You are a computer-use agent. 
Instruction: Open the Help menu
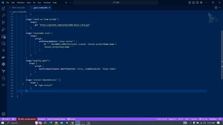coord(55,2)
